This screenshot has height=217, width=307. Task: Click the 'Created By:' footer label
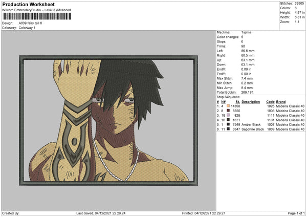pos(11,213)
